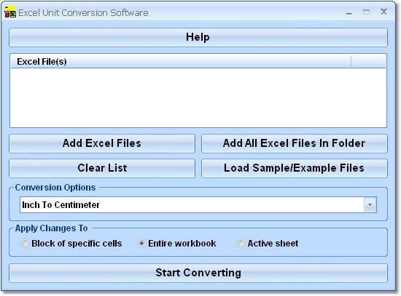The height and width of the screenshot is (296, 401).
Task: Click the application icon in title bar
Action: (10, 12)
